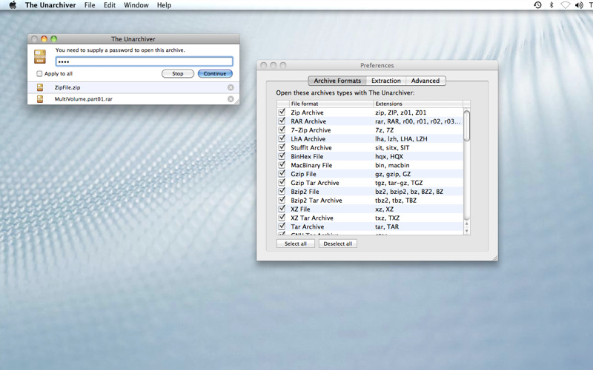Click the Select all button

(x=295, y=243)
